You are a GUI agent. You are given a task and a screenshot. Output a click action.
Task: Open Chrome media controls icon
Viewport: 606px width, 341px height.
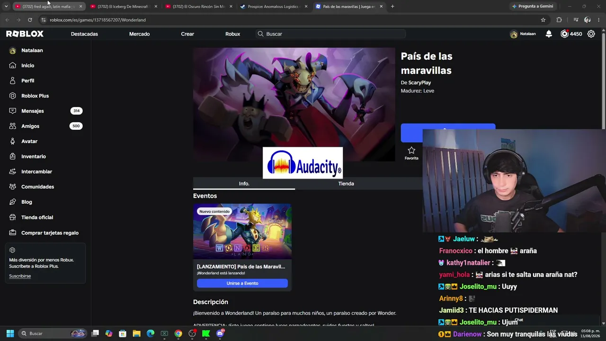(576, 20)
